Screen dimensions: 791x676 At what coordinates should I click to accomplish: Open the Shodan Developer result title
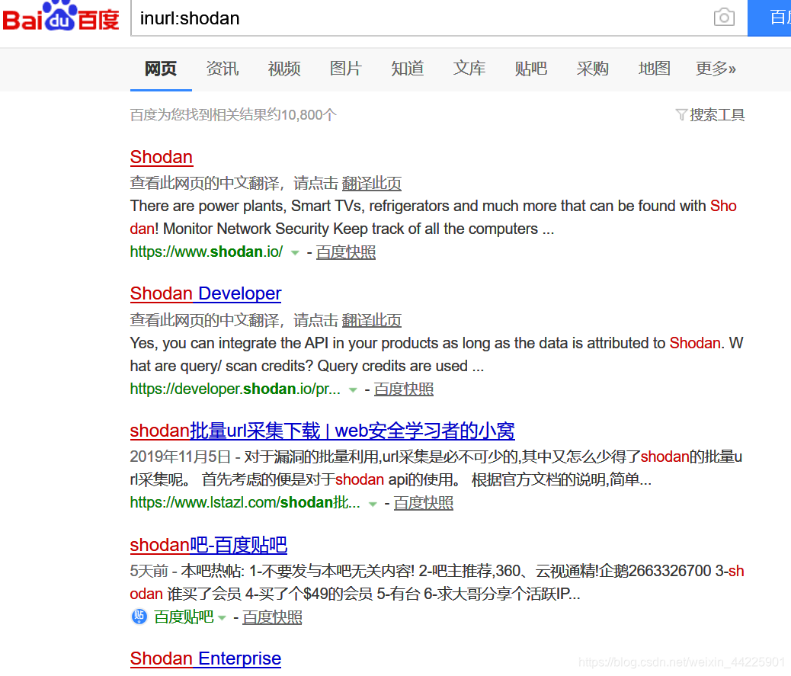point(206,293)
